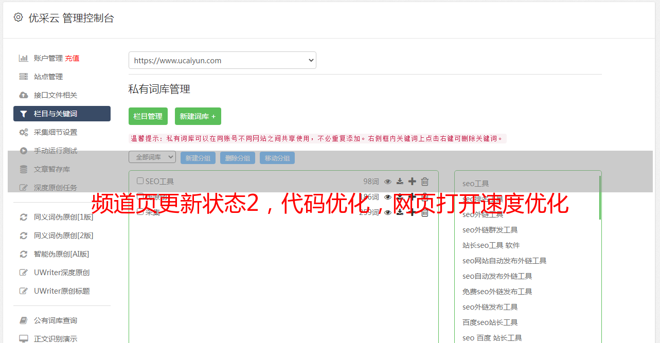660x343 pixels.
Task: Select keyword seo自动发布外链工具
Action: pyautogui.click(x=497, y=276)
